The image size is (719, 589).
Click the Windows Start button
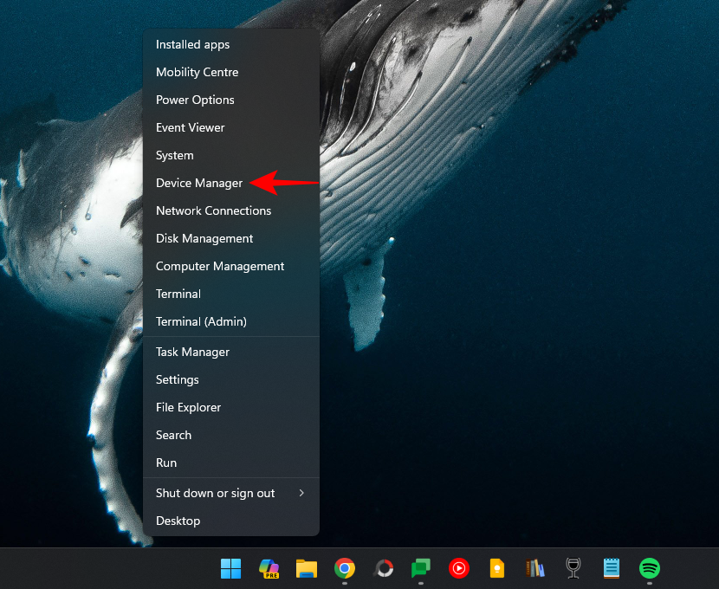[230, 569]
